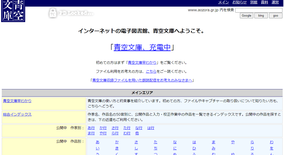This screenshot has height=155, width=284.
Task: Open the 別館 menu link
Action: click(x=253, y=2)
